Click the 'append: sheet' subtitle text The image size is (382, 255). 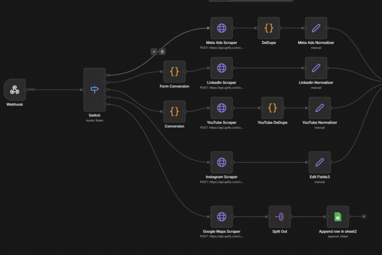(x=337, y=236)
